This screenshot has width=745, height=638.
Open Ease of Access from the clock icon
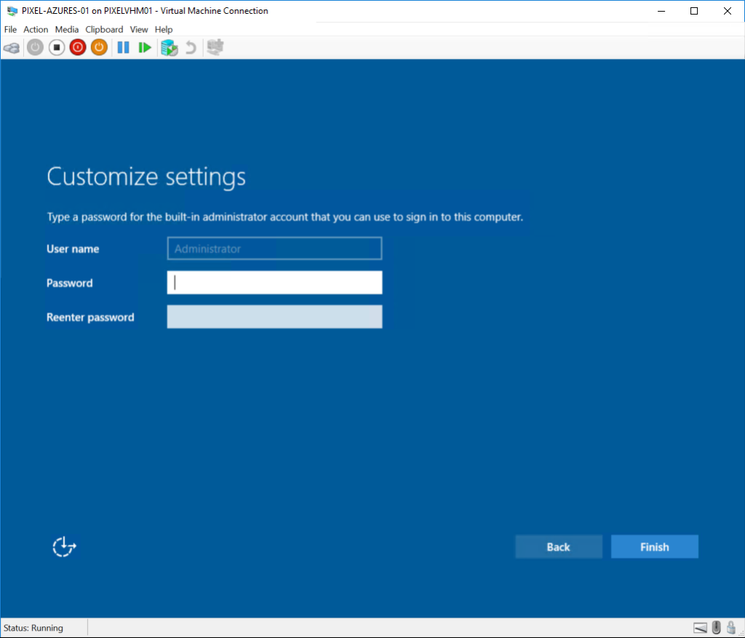coord(64,546)
